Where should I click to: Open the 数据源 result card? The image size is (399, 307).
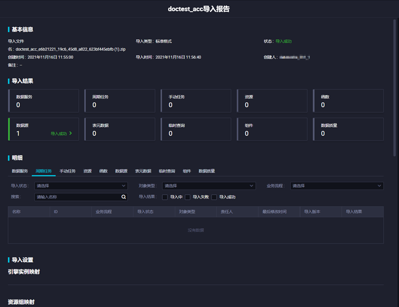[x=44, y=129]
